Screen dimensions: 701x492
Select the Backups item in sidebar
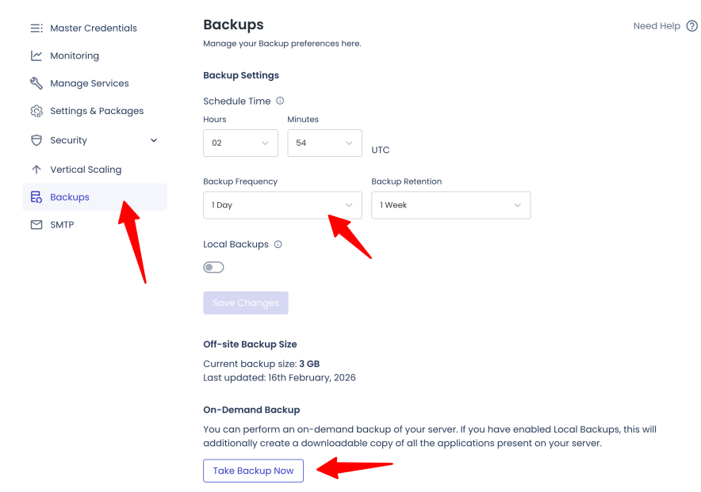69,196
